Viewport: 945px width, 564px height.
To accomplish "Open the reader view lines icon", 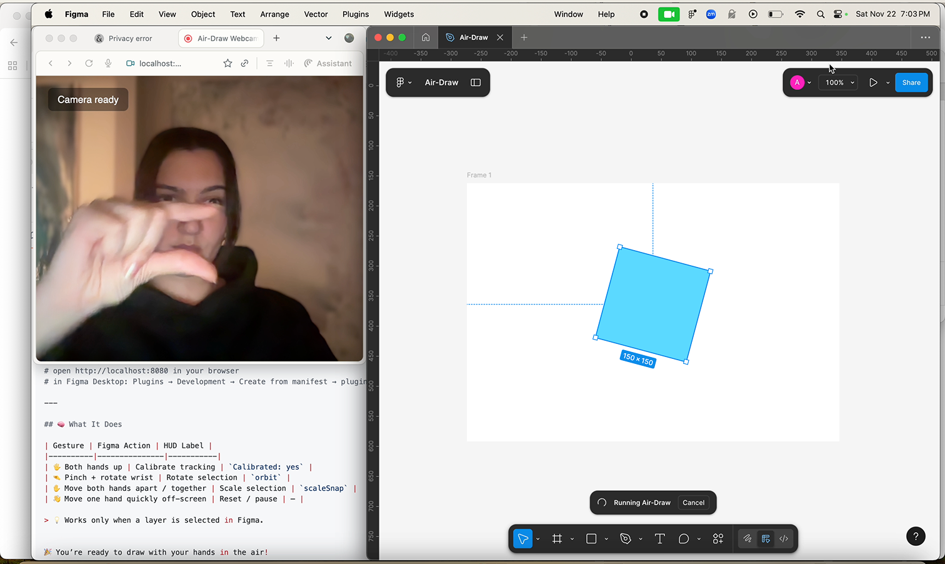I will 269,63.
